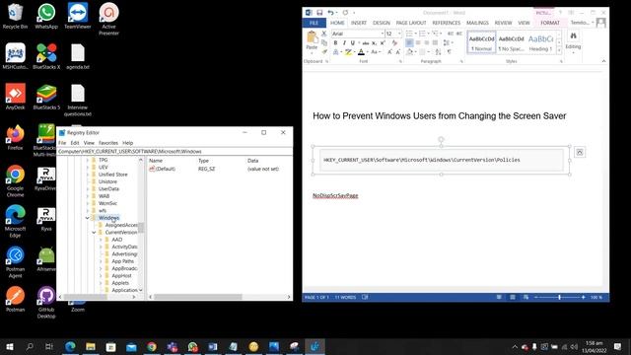Image resolution: width=631 pixels, height=355 pixels.
Task: Click the Shrink Font icon
Action: [x=397, y=52]
